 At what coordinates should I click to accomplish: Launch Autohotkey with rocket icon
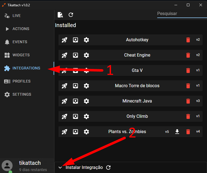65,40
